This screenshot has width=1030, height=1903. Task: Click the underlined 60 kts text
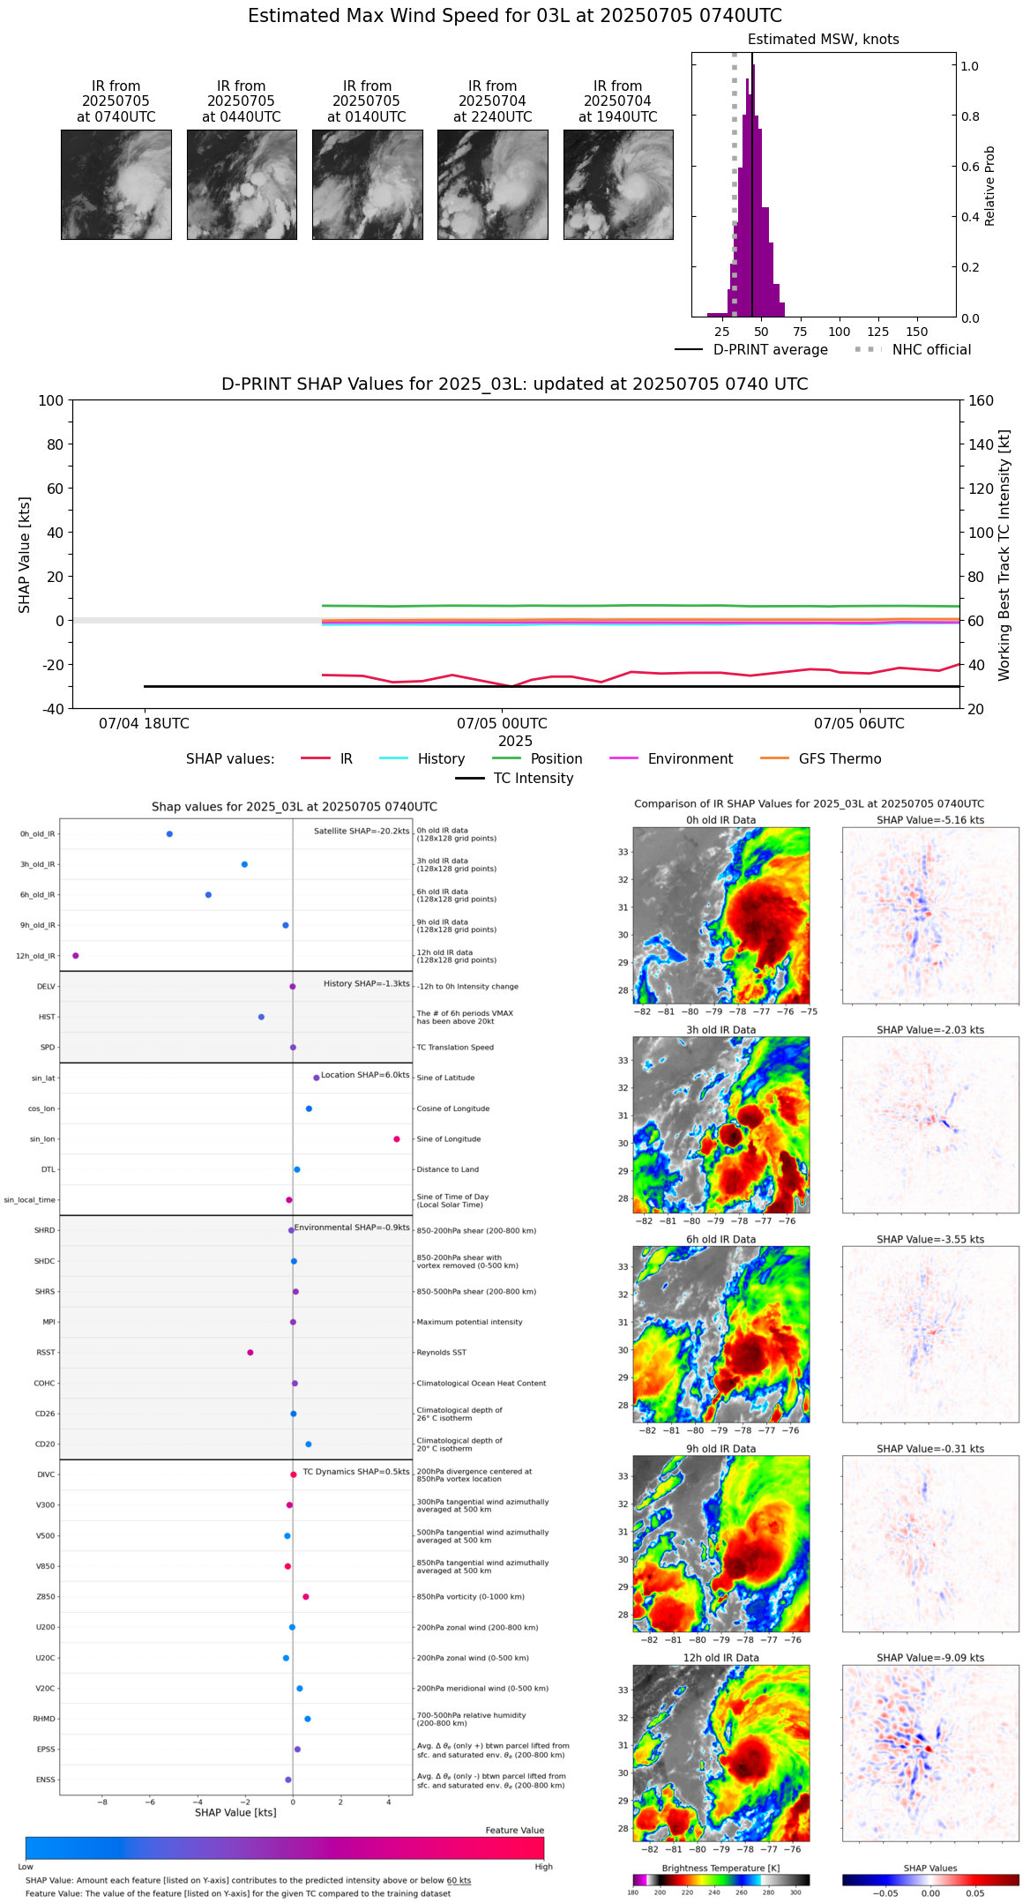click(459, 1880)
